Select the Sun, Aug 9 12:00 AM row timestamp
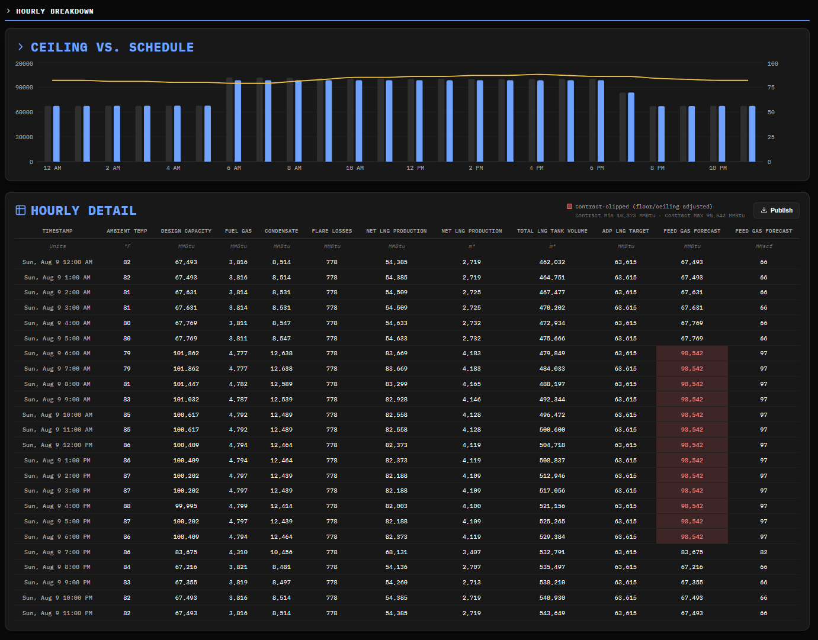Screen dimensions: 818x640 coord(57,262)
